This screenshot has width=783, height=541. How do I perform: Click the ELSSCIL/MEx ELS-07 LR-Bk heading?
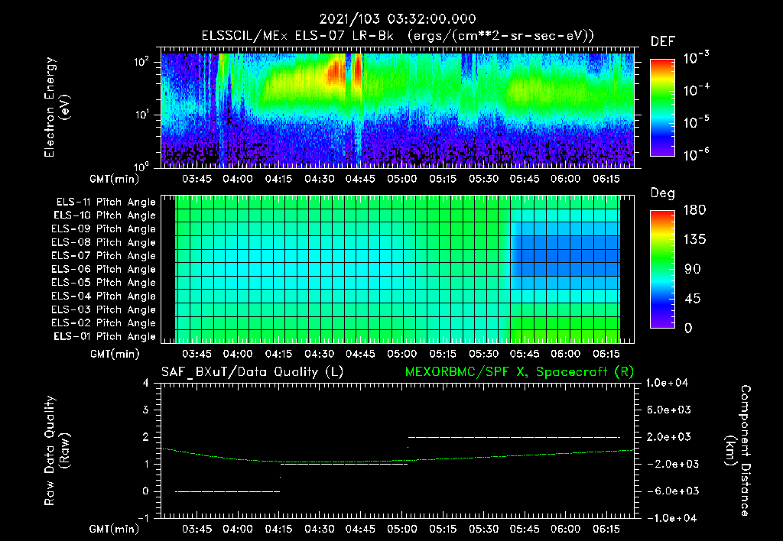pyautogui.click(x=297, y=35)
